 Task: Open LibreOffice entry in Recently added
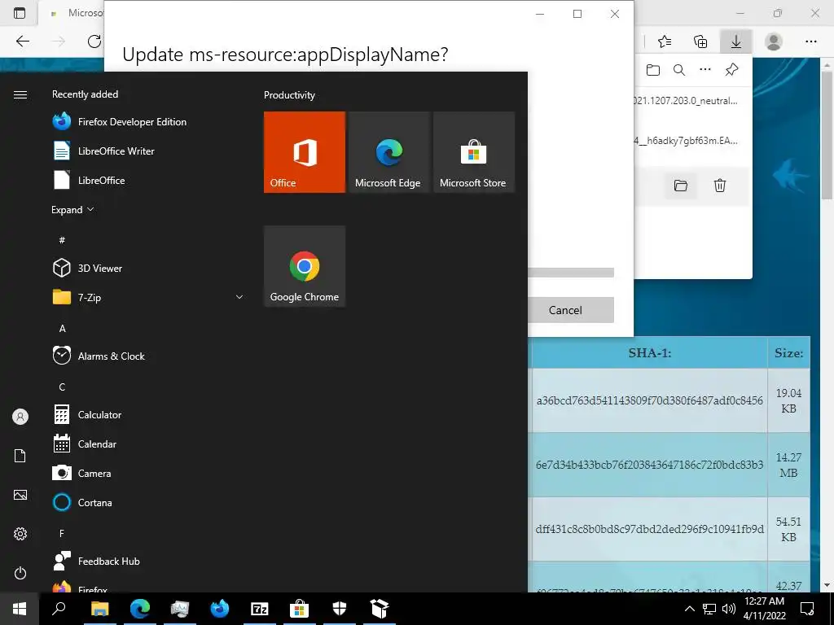(89, 180)
